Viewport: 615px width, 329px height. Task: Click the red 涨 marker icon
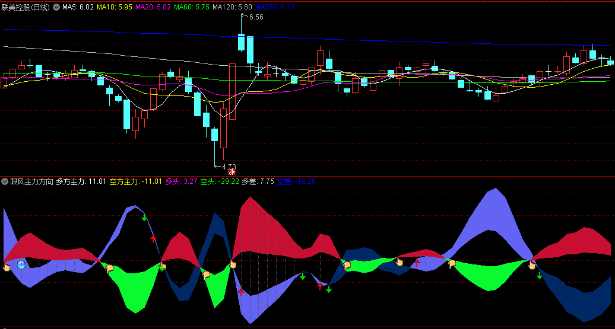(232, 171)
